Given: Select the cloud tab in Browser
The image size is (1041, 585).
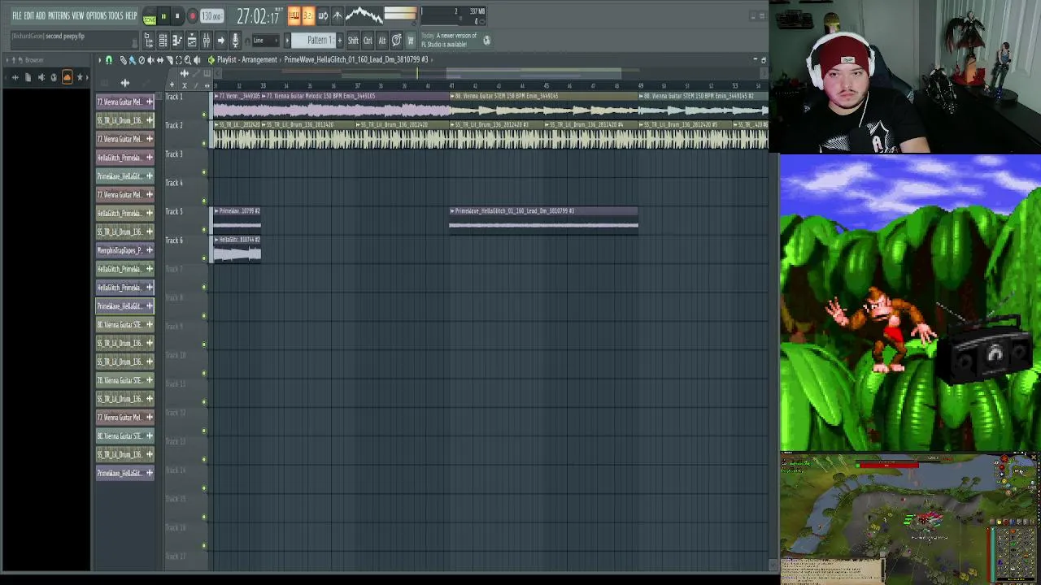Looking at the screenshot, I should coord(67,77).
